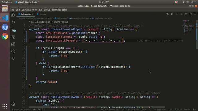This screenshot has height=111, width=198.
Task: Click the synchronize changes icon in status bar
Action: tap(34, 109)
